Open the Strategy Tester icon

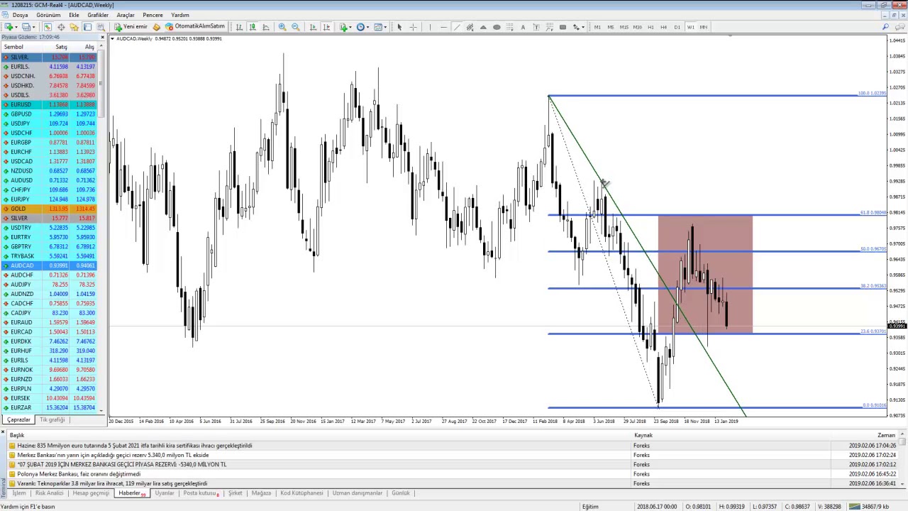pyautogui.click(x=101, y=27)
